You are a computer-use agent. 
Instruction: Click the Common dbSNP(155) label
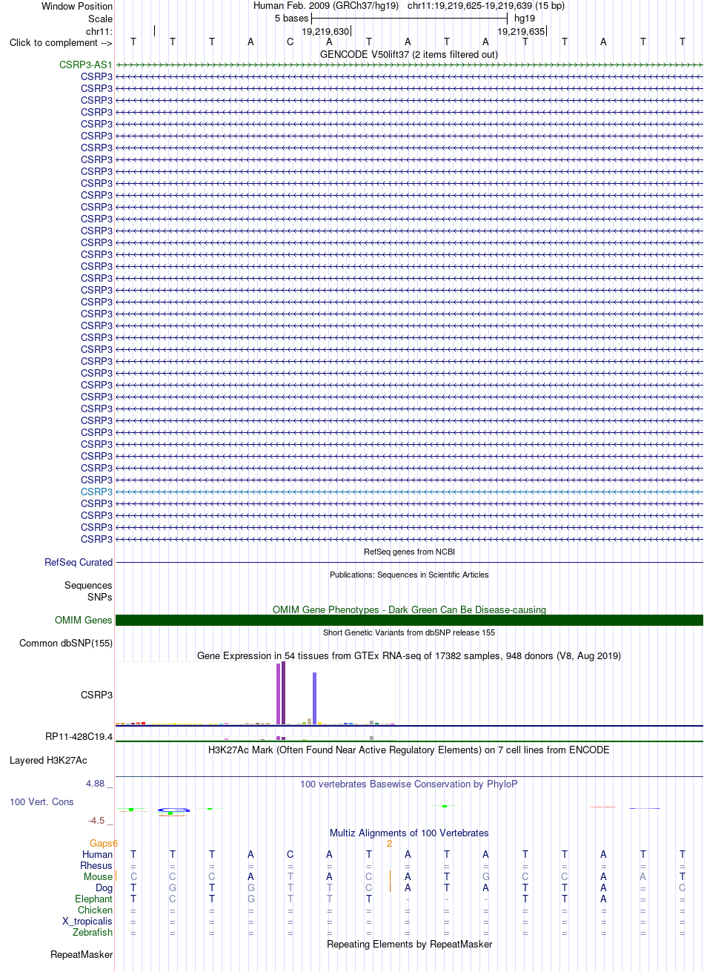[x=66, y=644]
